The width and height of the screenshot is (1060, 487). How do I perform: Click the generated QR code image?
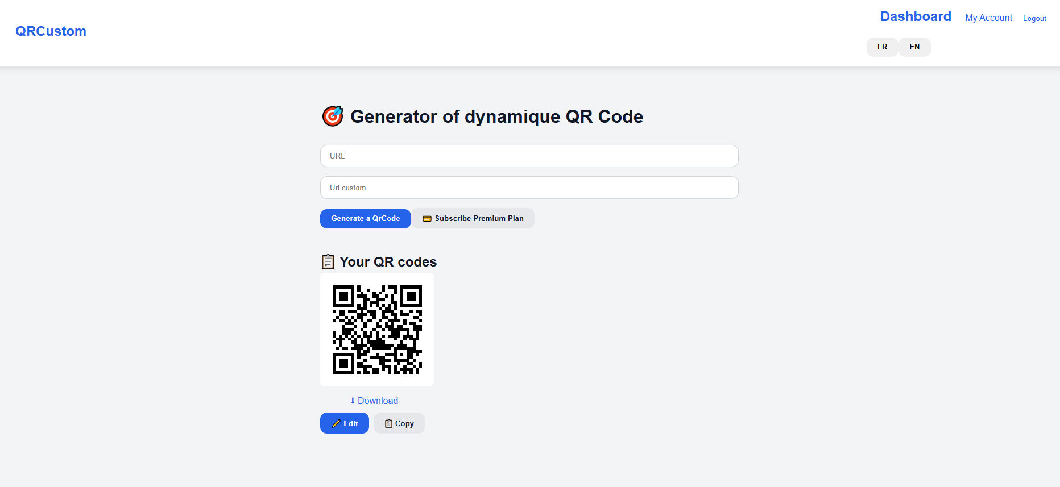377,330
